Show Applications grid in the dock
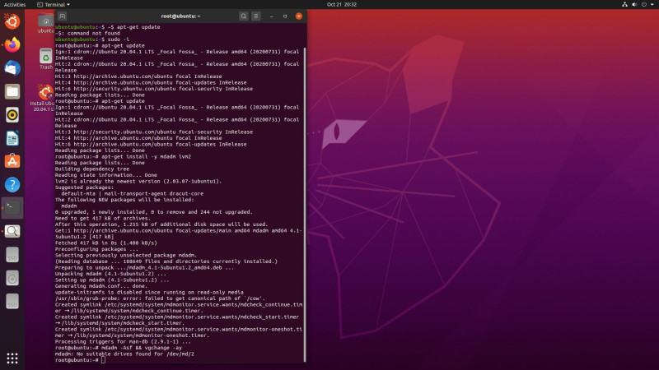The height and width of the screenshot is (370, 659). [x=12, y=358]
